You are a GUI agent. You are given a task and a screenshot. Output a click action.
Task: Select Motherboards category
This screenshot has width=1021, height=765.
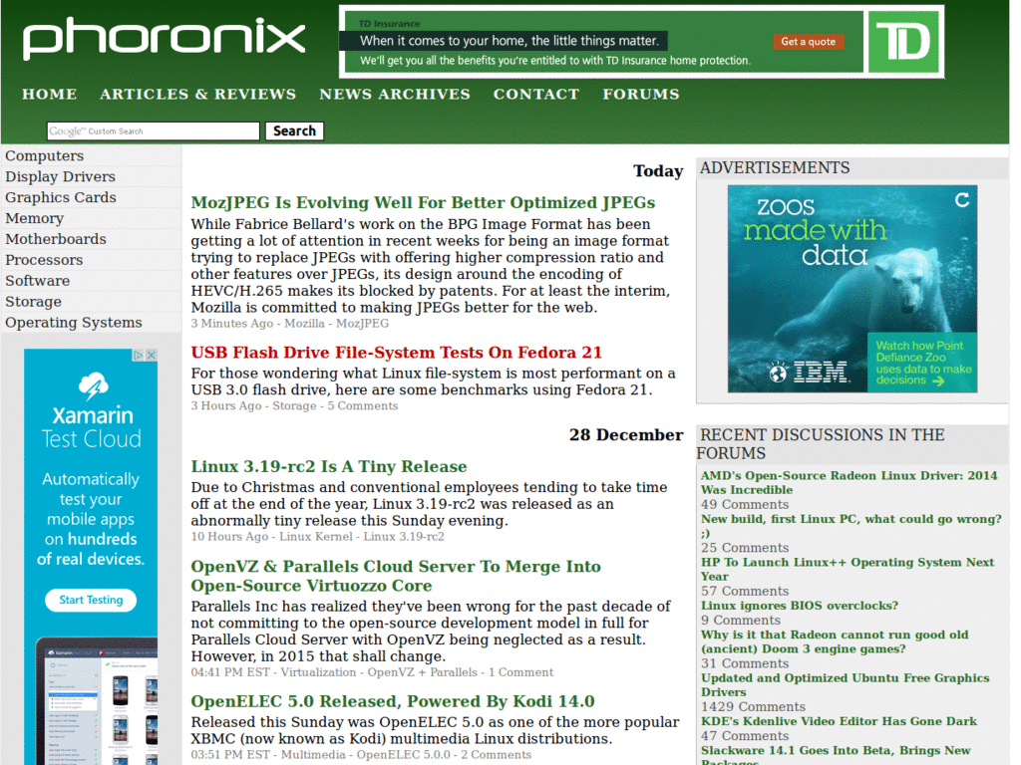(x=91, y=239)
